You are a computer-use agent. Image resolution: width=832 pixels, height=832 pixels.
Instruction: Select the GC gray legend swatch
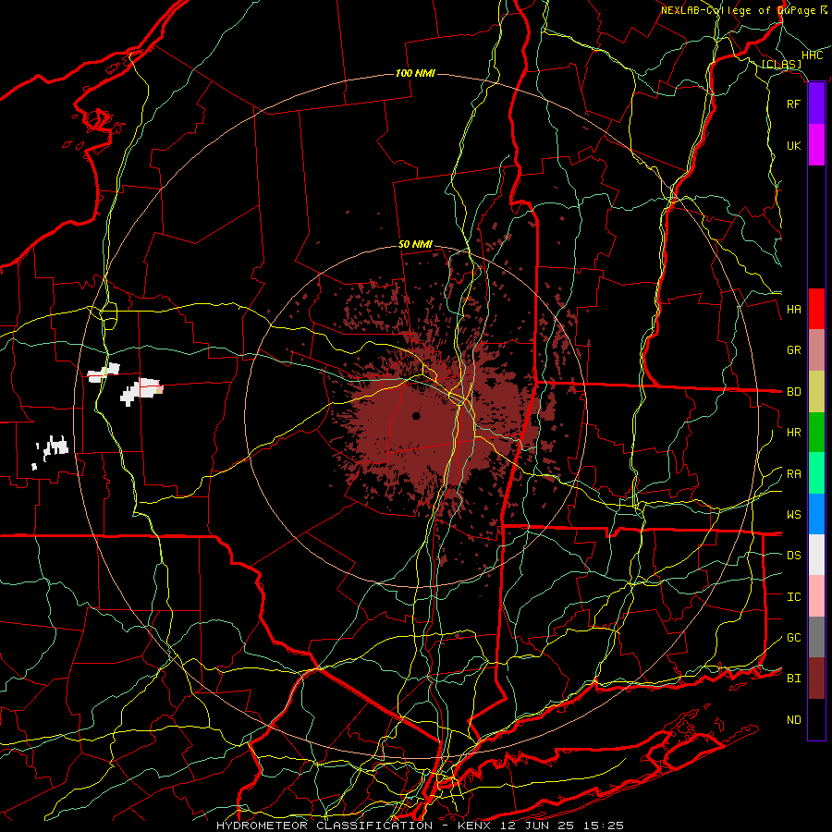click(816, 637)
